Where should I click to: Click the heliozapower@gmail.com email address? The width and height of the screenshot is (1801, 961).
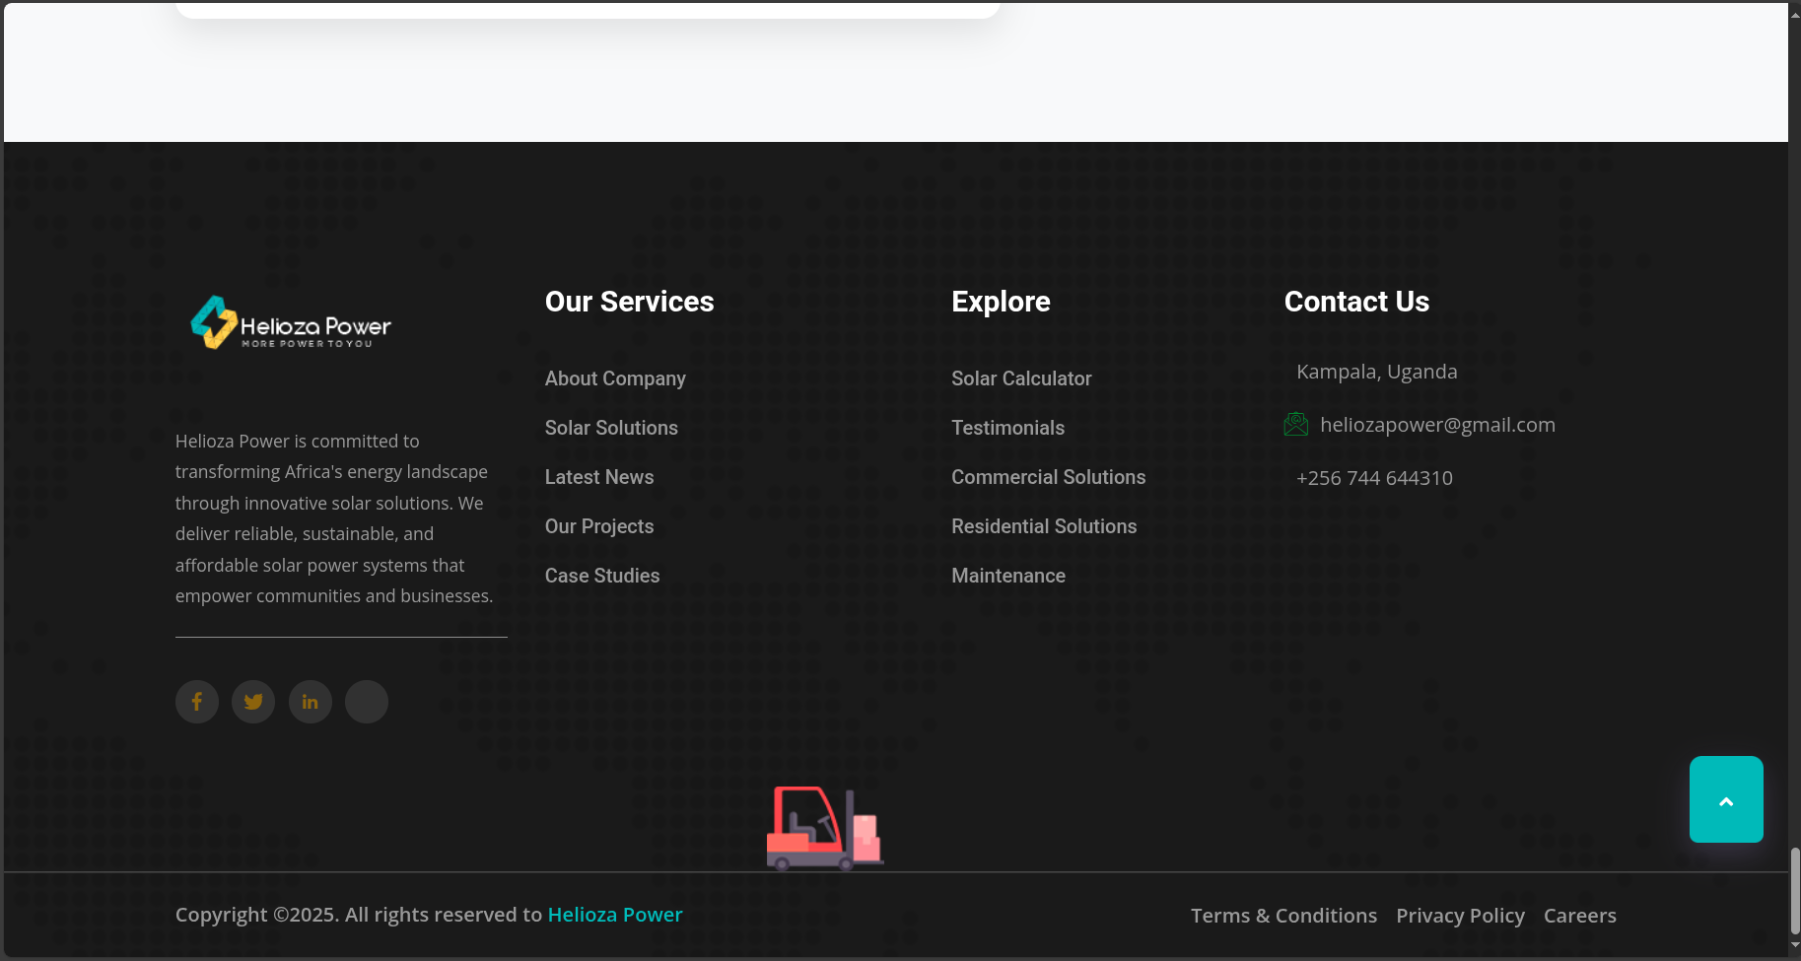pyautogui.click(x=1437, y=425)
